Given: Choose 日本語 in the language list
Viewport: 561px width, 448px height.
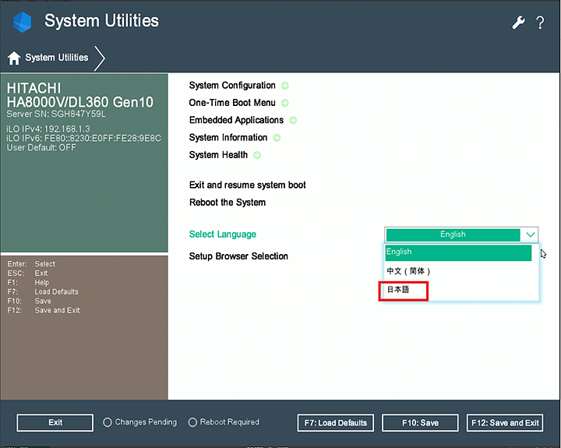Looking at the screenshot, I should pos(398,290).
